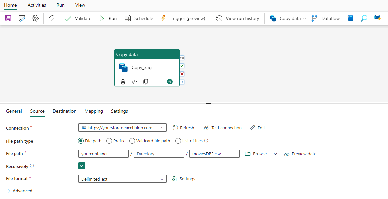Click Test connection
This screenshot has width=388, height=199.
(x=223, y=128)
